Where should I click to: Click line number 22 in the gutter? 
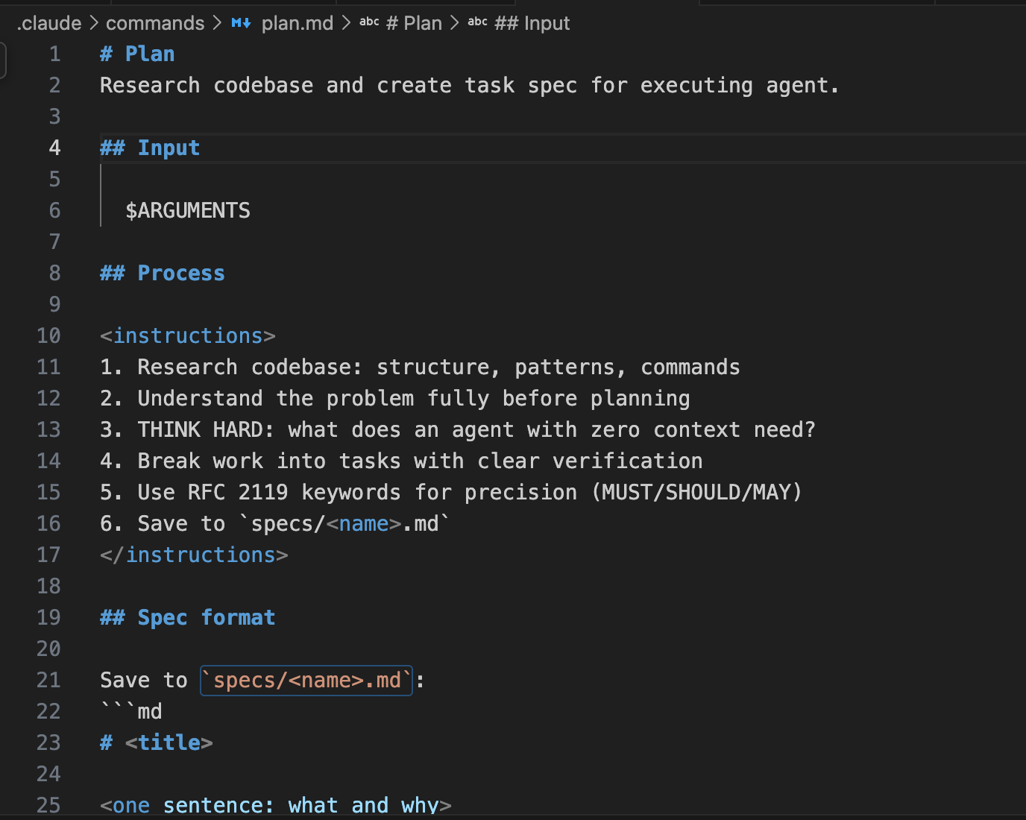(x=48, y=711)
